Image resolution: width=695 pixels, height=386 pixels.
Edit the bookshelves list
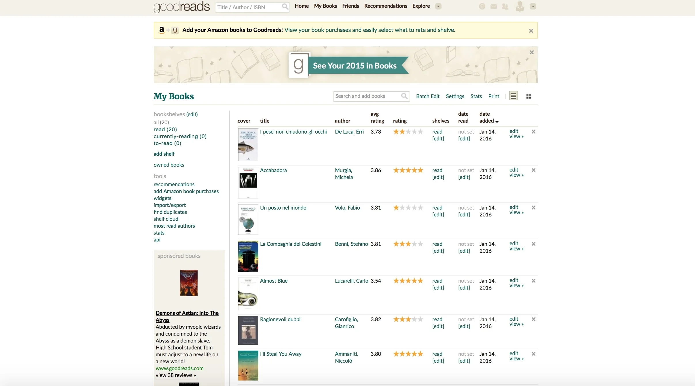coord(192,115)
